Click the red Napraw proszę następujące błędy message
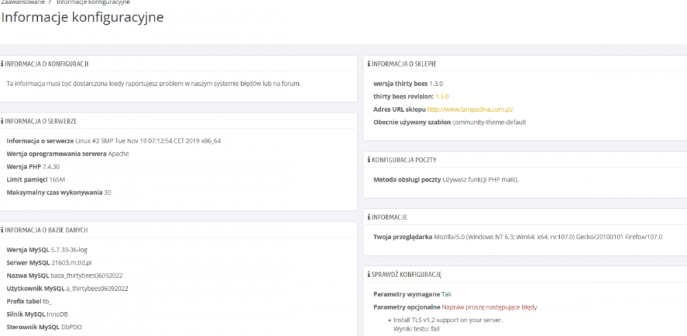 tap(489, 307)
